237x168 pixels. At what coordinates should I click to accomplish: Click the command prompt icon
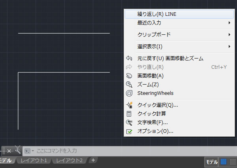27,151
